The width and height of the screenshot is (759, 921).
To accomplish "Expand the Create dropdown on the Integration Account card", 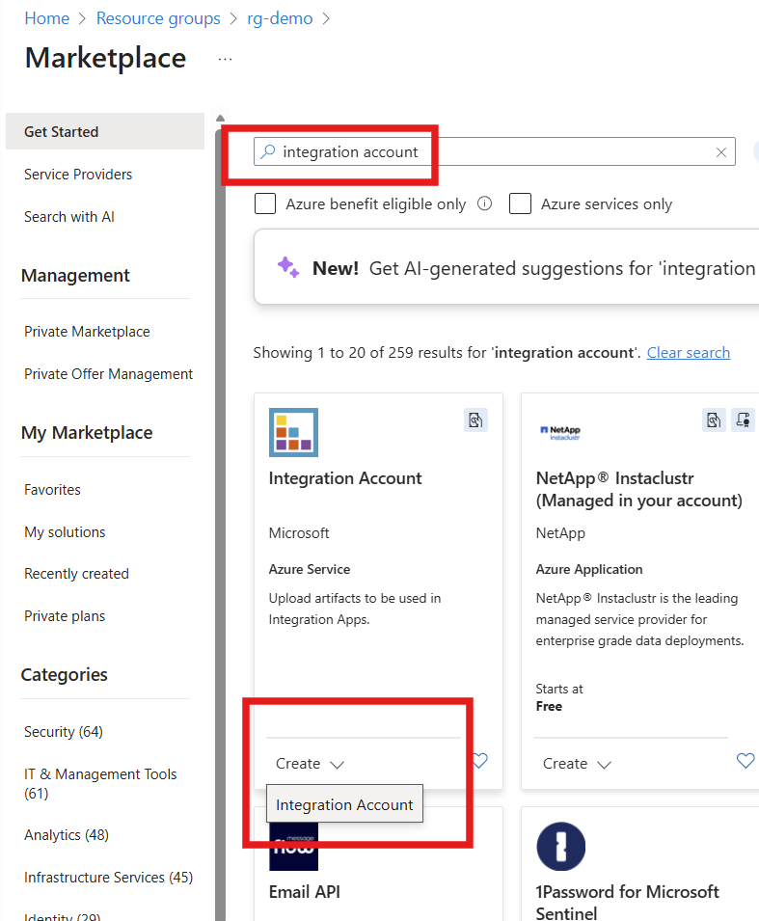I will point(310,764).
